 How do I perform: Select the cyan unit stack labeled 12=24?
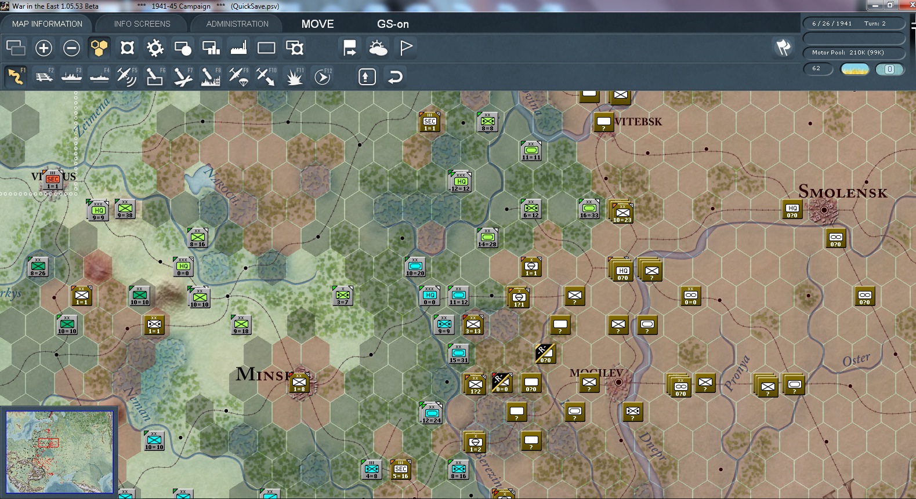(431, 414)
